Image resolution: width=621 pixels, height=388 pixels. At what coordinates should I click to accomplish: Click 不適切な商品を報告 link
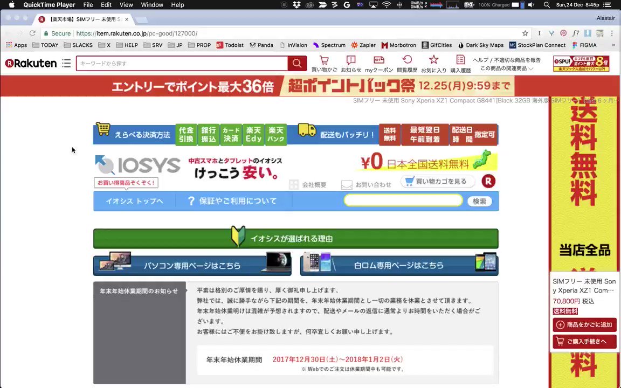517,60
